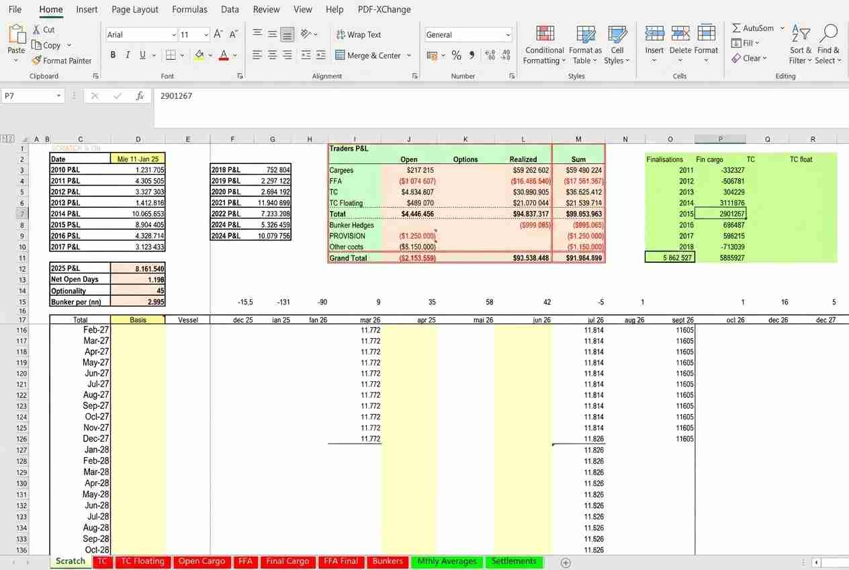Apply comma style format
Screen dimensions: 849x570
(472, 55)
